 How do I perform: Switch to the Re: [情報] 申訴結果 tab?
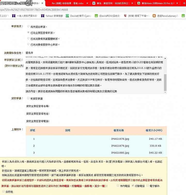tap(68, 3)
